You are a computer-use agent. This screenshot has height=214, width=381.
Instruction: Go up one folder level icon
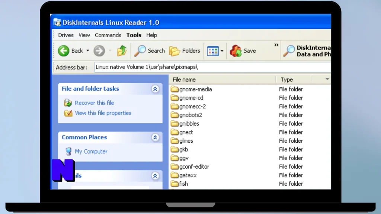[122, 51]
